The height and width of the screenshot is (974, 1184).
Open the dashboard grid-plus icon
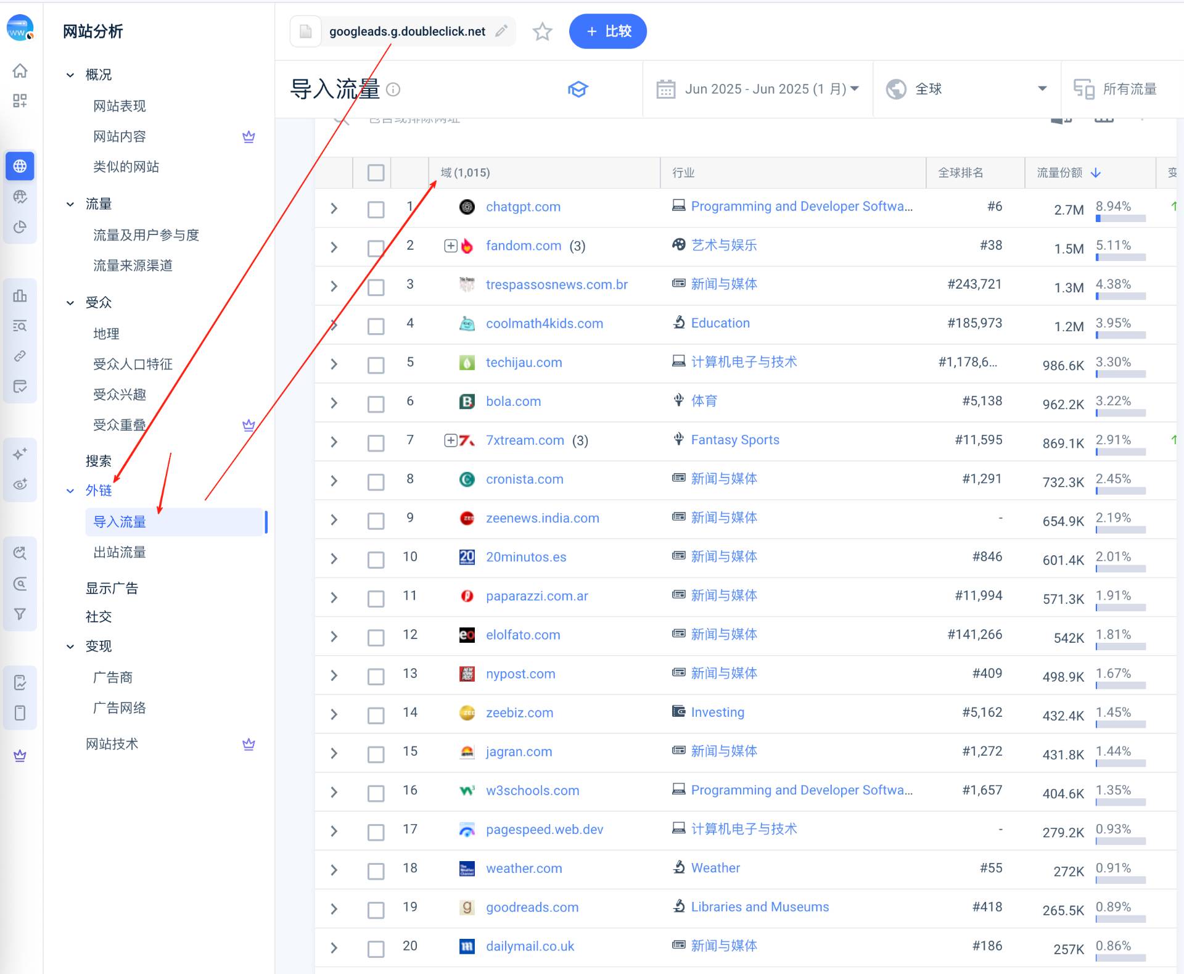tap(20, 101)
